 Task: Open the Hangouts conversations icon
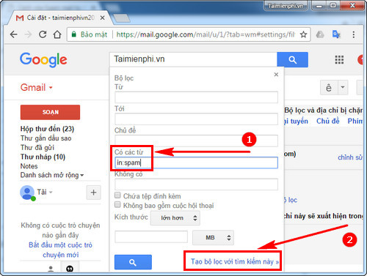click(70, 269)
